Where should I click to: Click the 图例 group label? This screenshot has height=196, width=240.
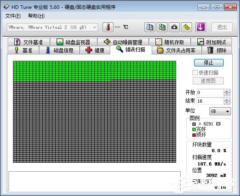point(194,118)
